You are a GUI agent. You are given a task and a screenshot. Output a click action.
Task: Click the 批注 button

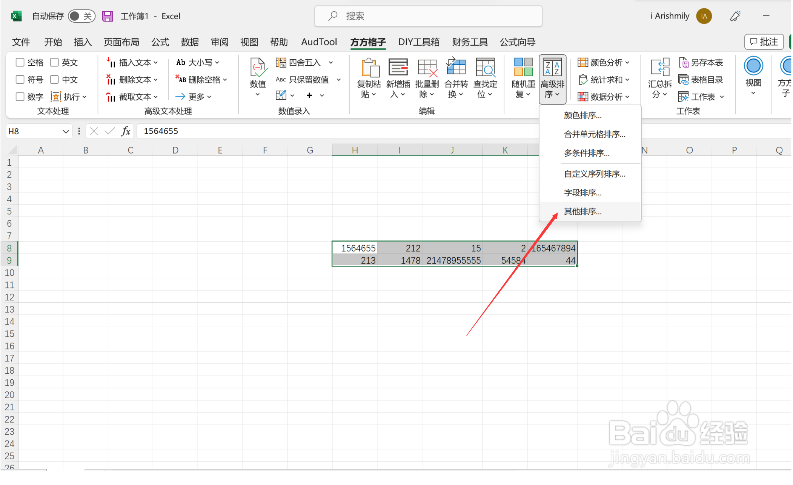point(764,42)
